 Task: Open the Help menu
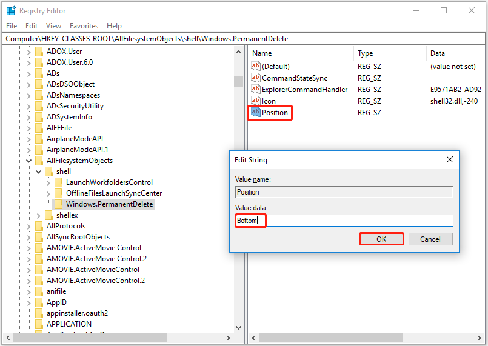(114, 26)
